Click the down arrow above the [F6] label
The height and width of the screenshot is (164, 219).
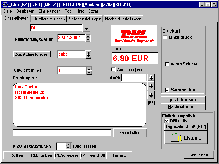151,95
